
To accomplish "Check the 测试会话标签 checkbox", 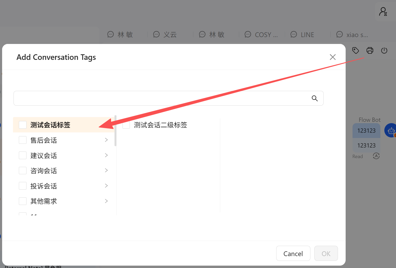I will pyautogui.click(x=23, y=125).
